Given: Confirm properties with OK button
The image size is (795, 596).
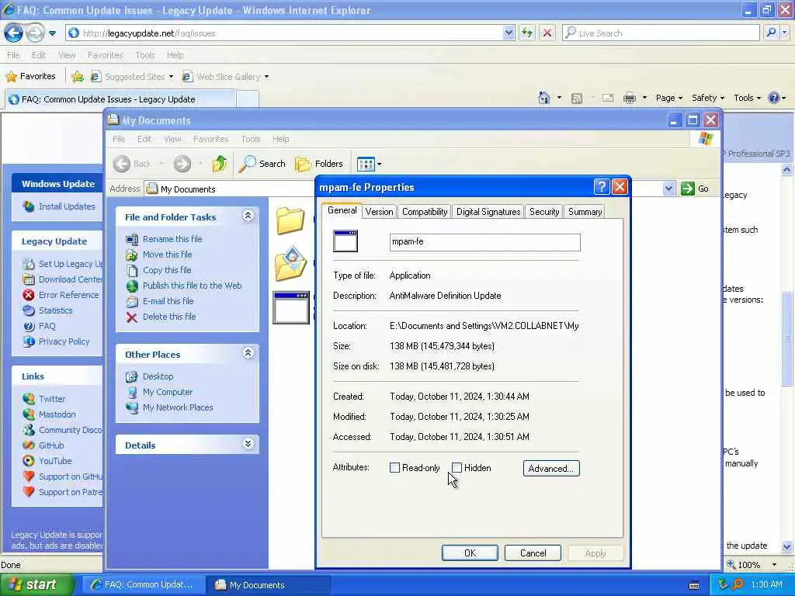Looking at the screenshot, I should click(x=470, y=553).
